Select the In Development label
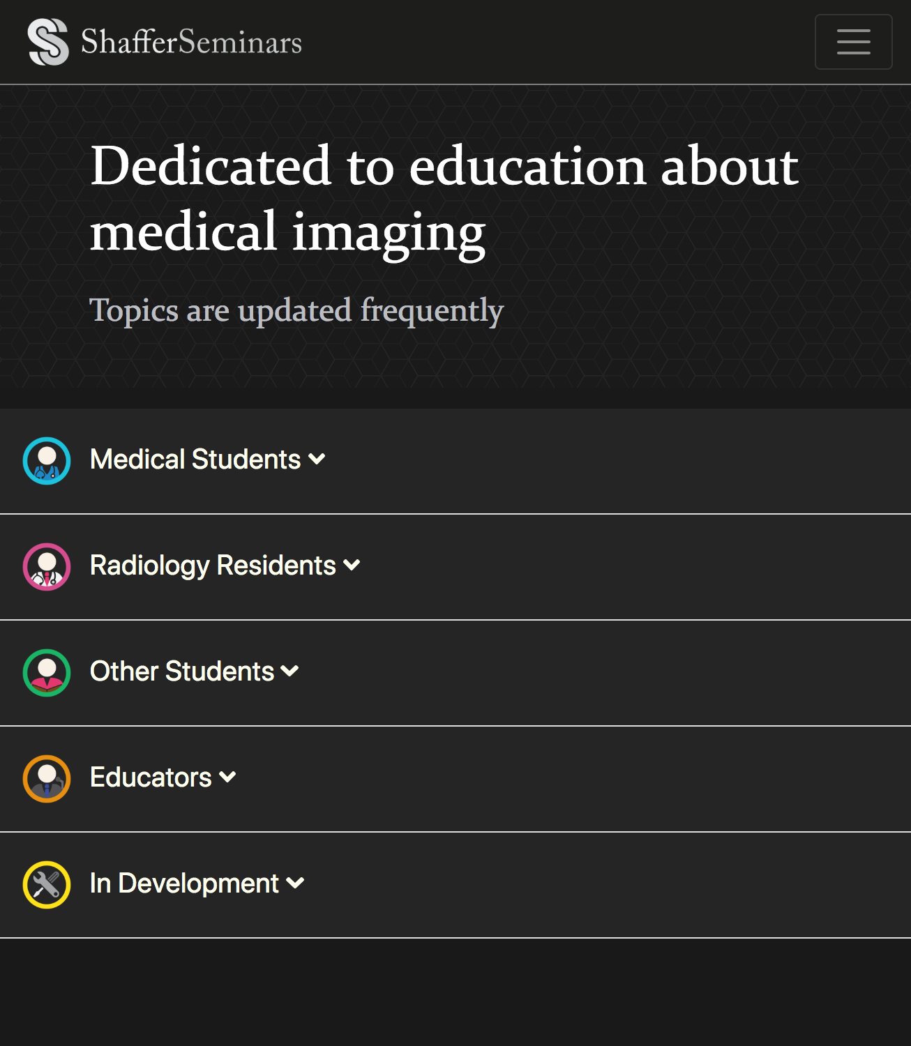Screen dimensions: 911x1046 [x=184, y=884]
